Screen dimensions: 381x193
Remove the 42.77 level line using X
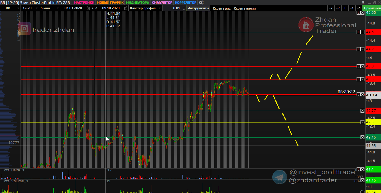(362, 111)
